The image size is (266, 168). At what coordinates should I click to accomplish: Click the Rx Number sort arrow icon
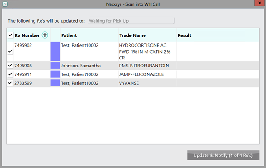(45, 35)
